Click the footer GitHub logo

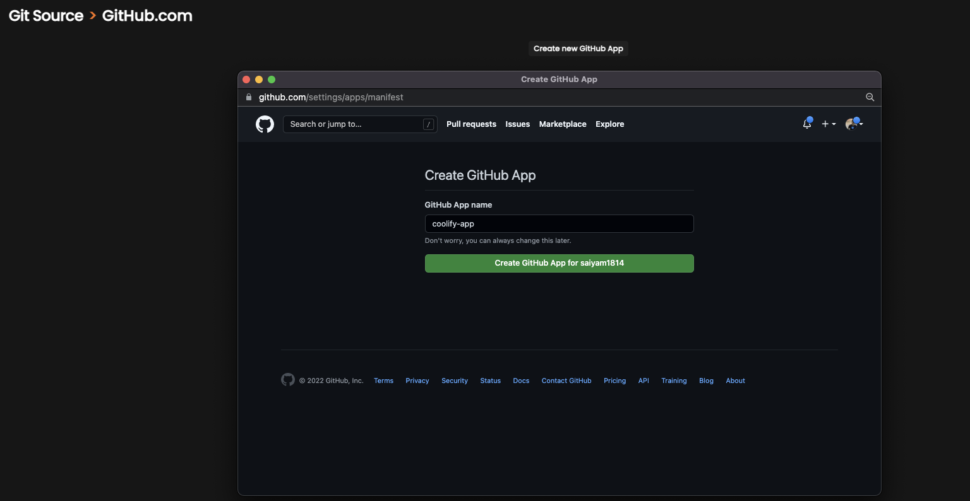pos(288,380)
